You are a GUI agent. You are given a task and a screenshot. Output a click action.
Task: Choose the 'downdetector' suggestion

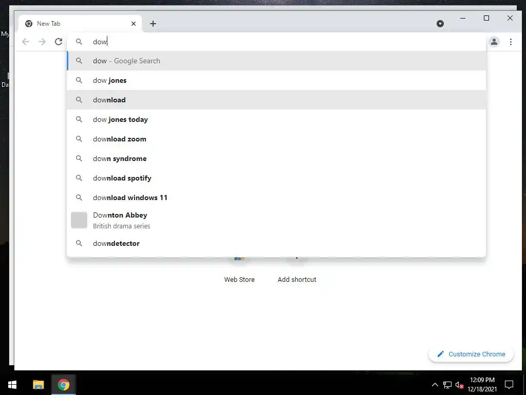pos(276,243)
